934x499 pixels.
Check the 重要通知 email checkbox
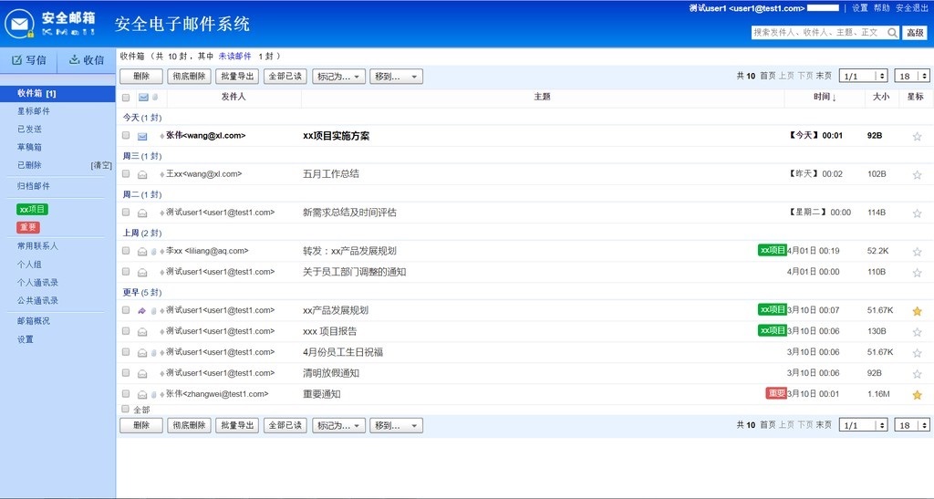coord(126,393)
